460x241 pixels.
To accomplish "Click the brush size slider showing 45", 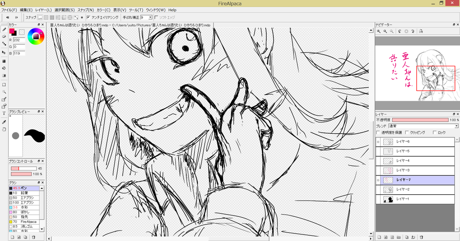I will tap(23, 169).
